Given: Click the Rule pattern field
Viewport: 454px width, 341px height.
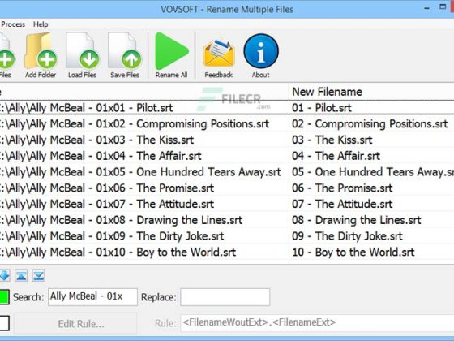Looking at the screenshot, I should (317, 323).
